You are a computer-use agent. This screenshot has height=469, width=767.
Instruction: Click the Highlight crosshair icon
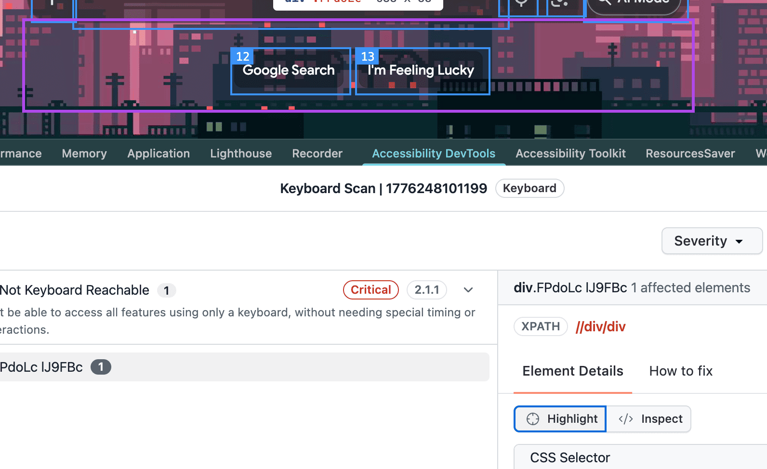533,419
